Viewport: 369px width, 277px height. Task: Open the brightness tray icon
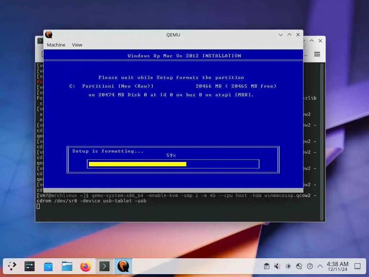point(288,266)
